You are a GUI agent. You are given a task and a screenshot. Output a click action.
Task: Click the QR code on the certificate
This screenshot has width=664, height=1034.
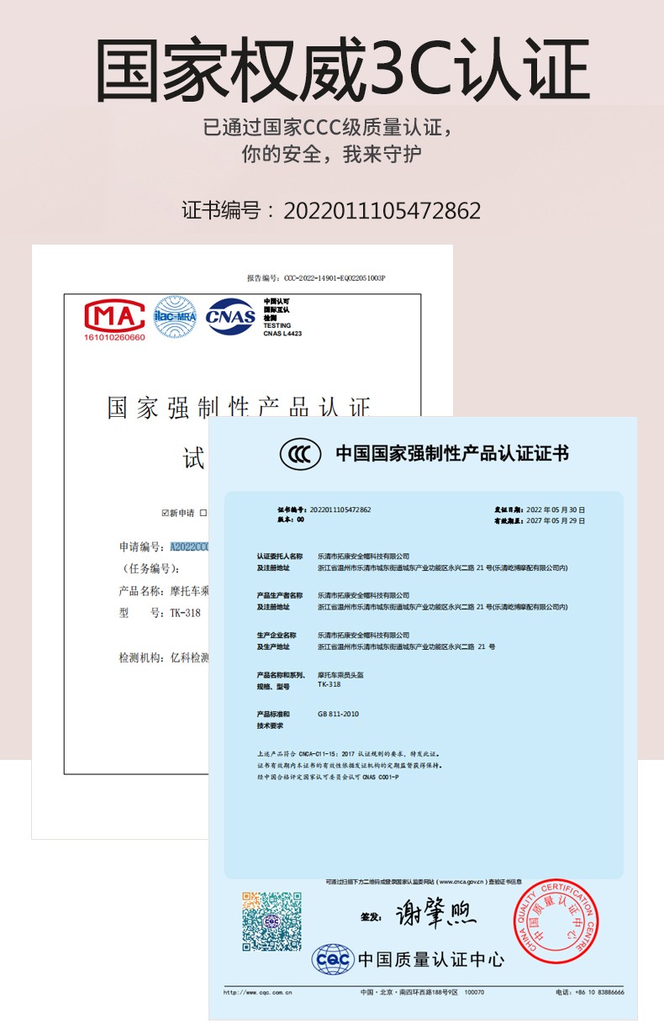(x=271, y=921)
